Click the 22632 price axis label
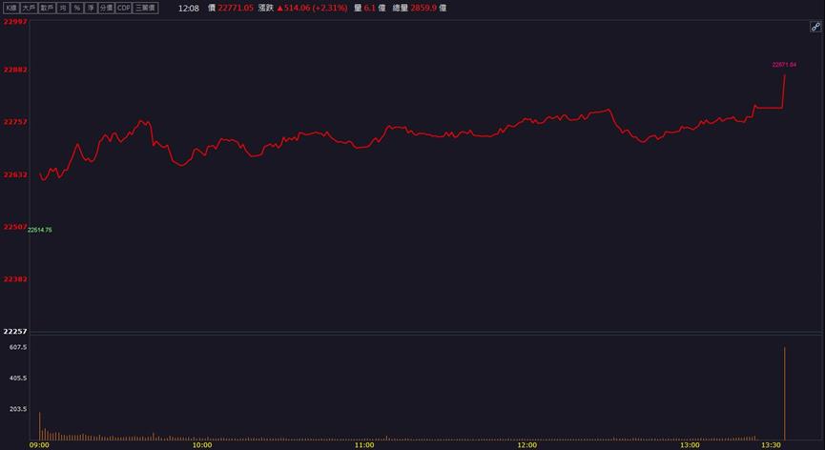The height and width of the screenshot is (450, 825). pyautogui.click(x=15, y=174)
